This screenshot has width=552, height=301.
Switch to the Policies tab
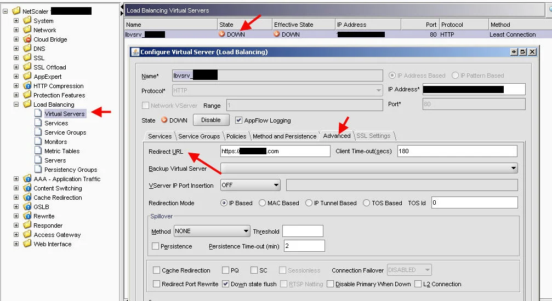pos(236,136)
